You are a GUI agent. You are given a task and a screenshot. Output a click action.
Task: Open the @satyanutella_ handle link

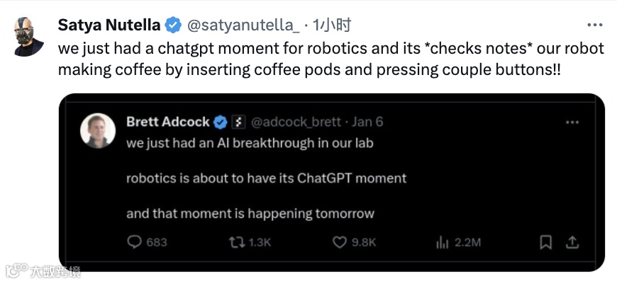click(x=243, y=25)
